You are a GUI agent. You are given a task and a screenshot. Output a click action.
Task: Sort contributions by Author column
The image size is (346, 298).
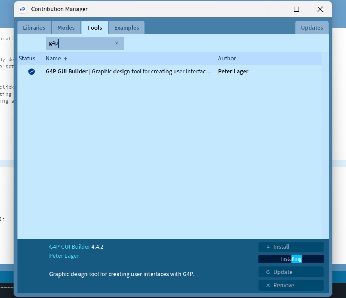pos(227,58)
